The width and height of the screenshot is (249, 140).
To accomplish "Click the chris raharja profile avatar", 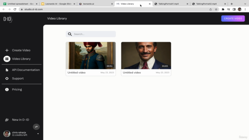I will tap(7, 134).
